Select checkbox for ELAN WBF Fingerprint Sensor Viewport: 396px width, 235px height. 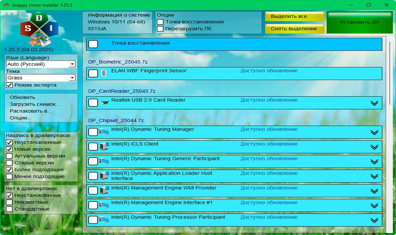pyautogui.click(x=93, y=73)
